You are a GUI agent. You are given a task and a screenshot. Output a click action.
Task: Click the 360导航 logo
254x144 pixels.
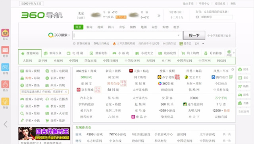click(42, 15)
